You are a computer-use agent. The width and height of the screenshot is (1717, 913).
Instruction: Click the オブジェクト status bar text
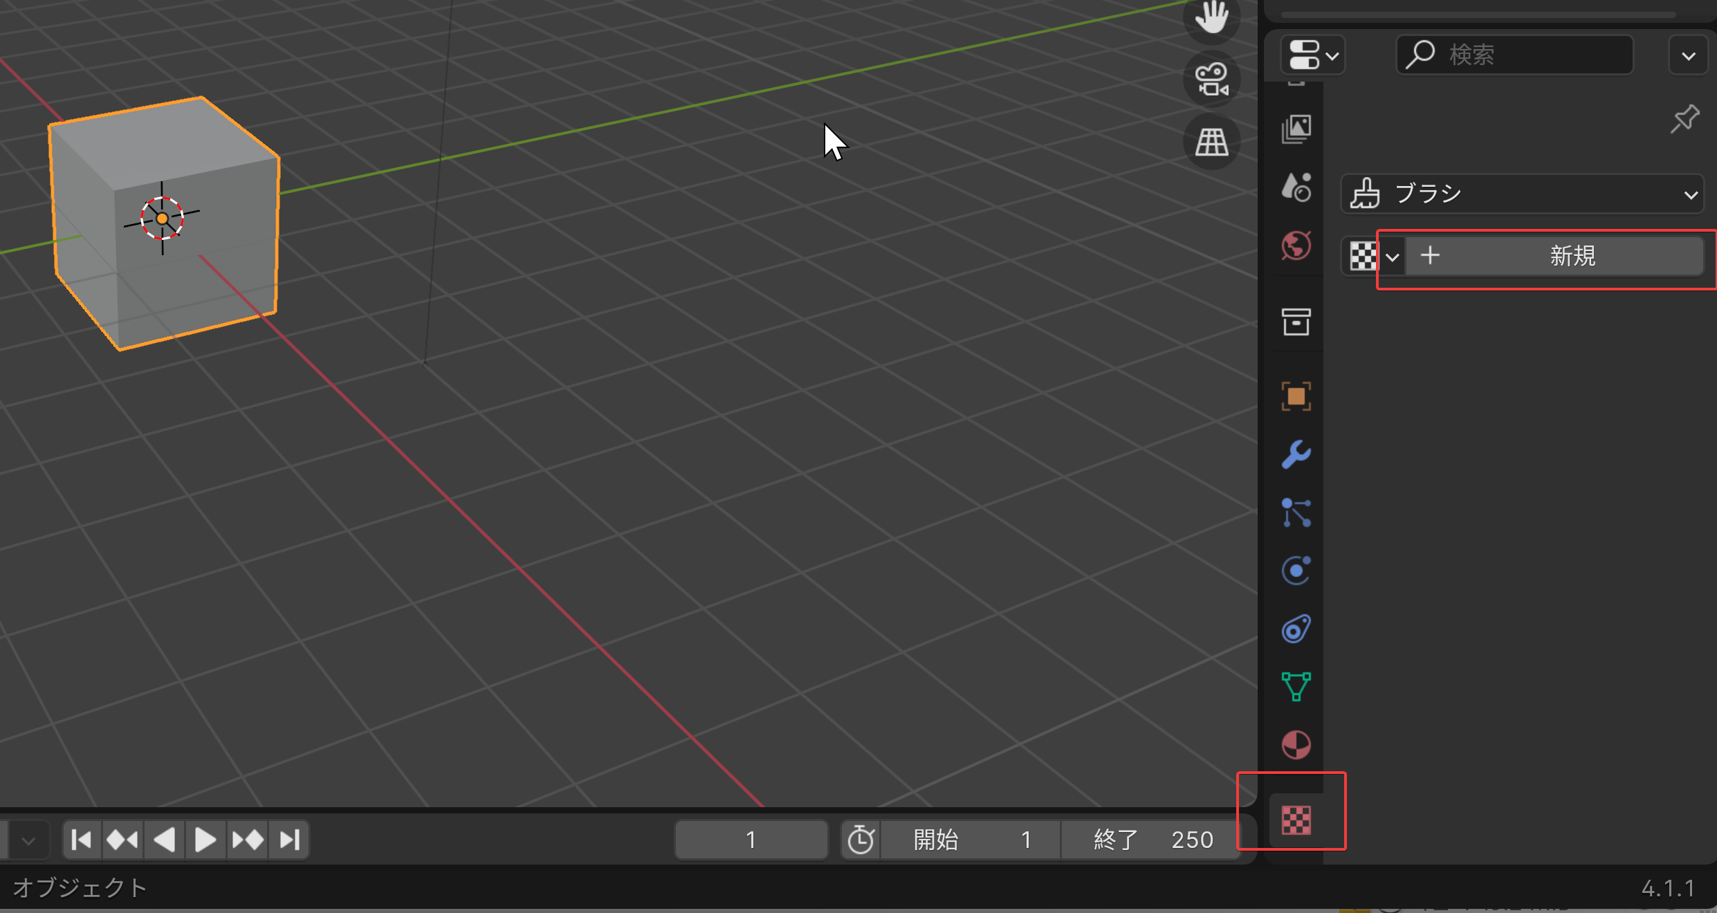(80, 887)
